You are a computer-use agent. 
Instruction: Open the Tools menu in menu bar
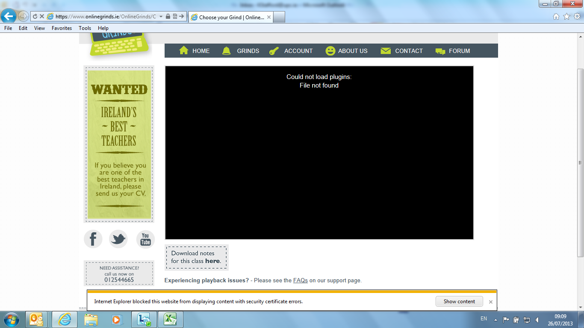point(85,28)
